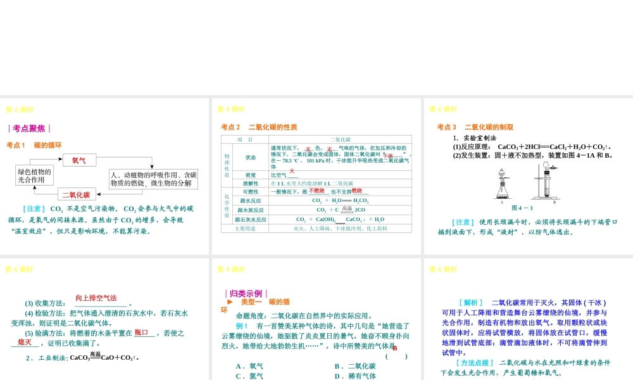This screenshot has width=633, height=380.
Task: Click the (3)收集方法 line
Action: pos(78,303)
